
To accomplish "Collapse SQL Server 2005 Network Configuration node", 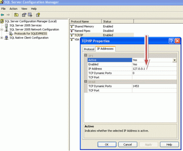I will [2, 30].
